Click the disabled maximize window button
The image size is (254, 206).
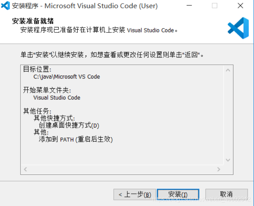pos(215,6)
